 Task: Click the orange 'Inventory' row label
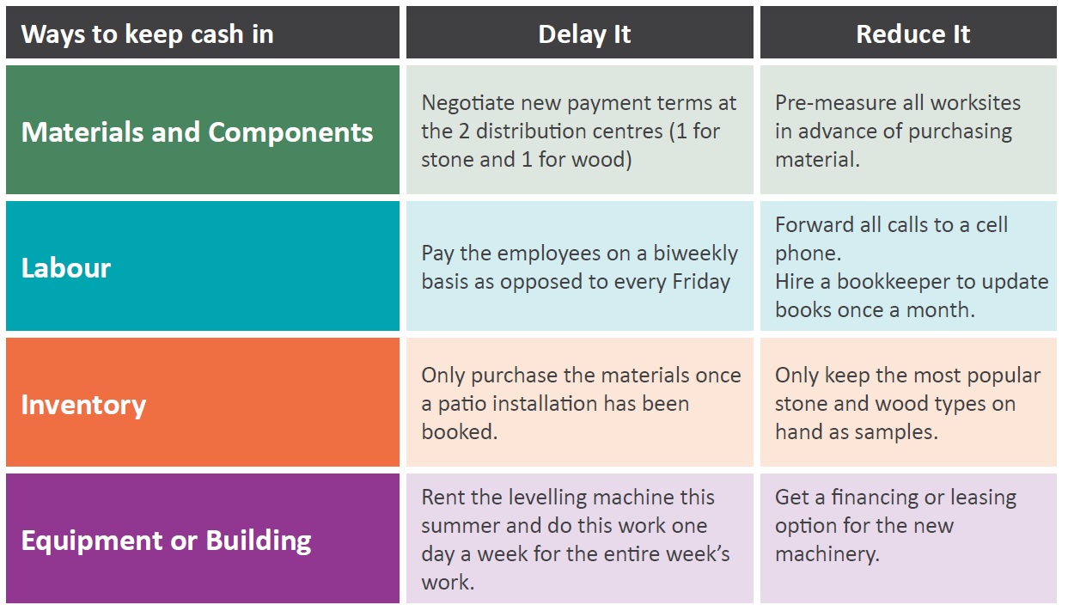(203, 402)
